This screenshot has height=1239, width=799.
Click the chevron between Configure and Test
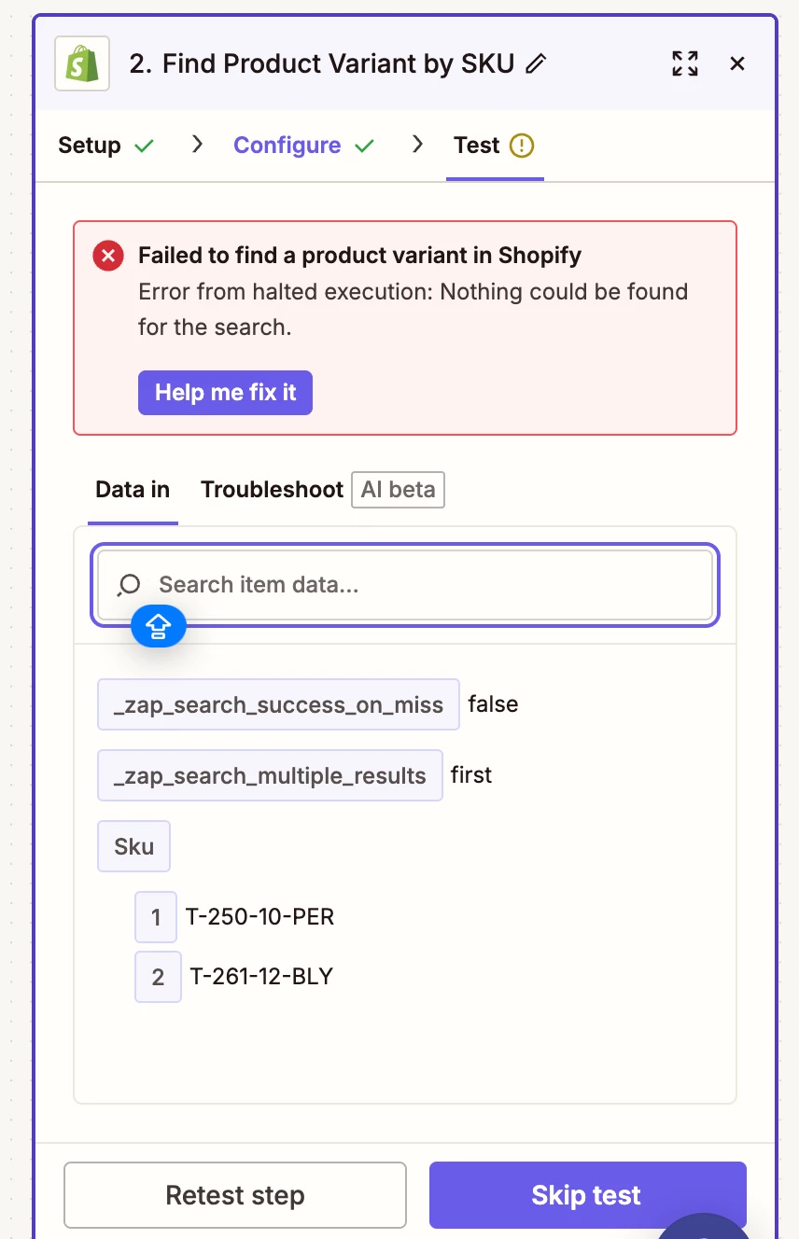point(417,144)
